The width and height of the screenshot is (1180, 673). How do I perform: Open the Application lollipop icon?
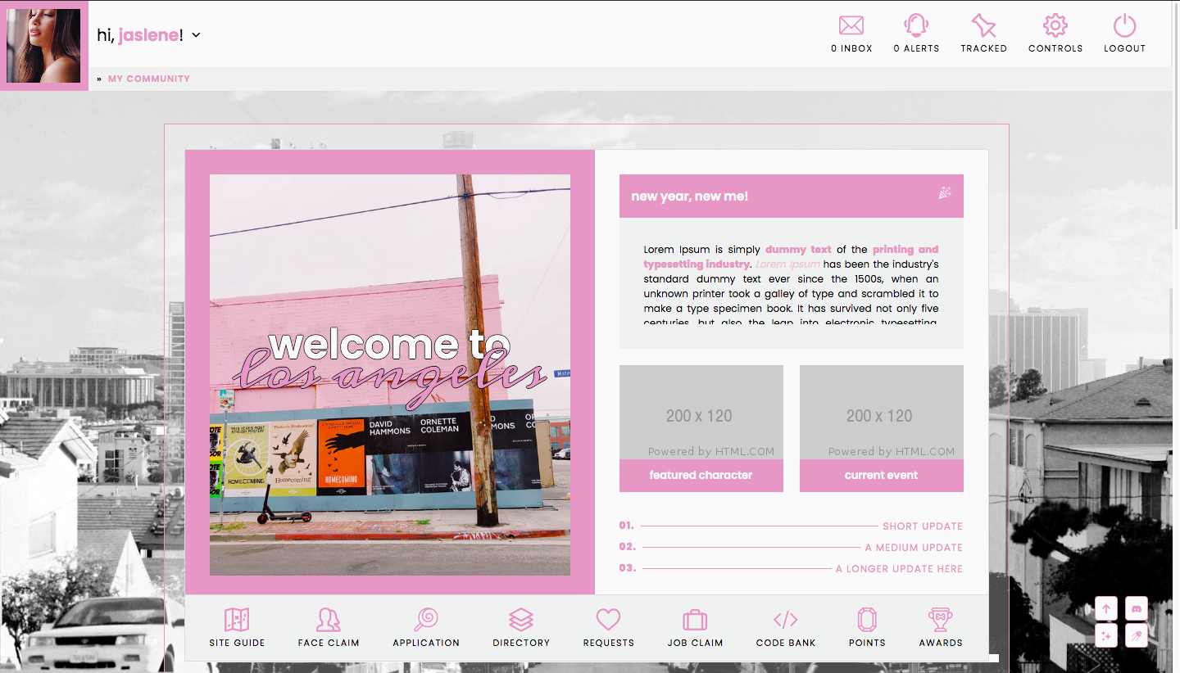426,619
